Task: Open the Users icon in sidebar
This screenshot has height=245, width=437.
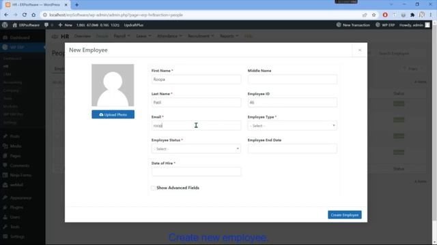Action: pos(5,217)
